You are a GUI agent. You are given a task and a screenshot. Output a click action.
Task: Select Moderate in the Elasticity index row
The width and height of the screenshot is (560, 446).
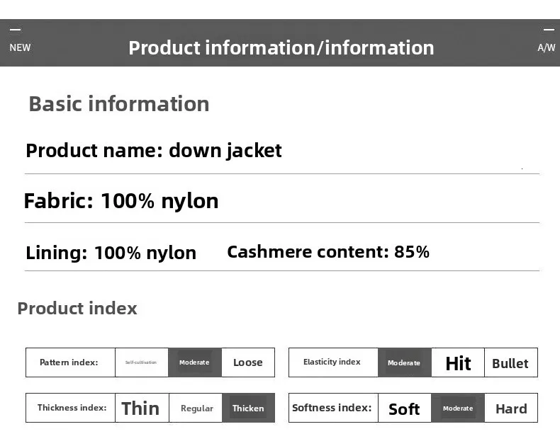click(x=404, y=362)
